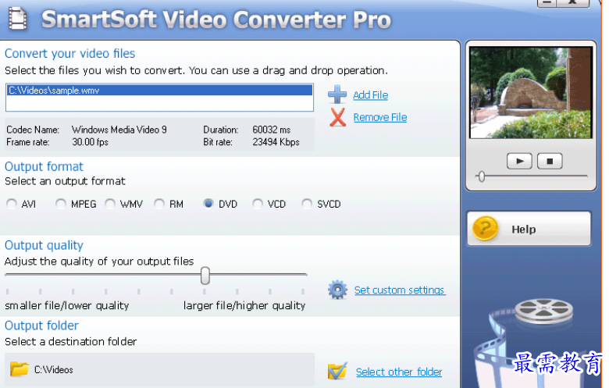Click the blue plus Add File icon
609x388 pixels.
click(337, 94)
